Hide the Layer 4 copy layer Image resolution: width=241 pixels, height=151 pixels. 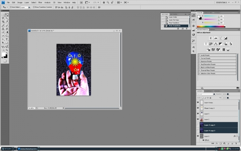(x=198, y=102)
